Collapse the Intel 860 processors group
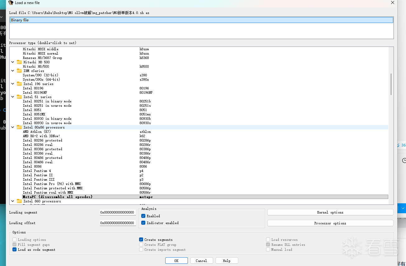Screen dimensions: 406x266 [13, 201]
